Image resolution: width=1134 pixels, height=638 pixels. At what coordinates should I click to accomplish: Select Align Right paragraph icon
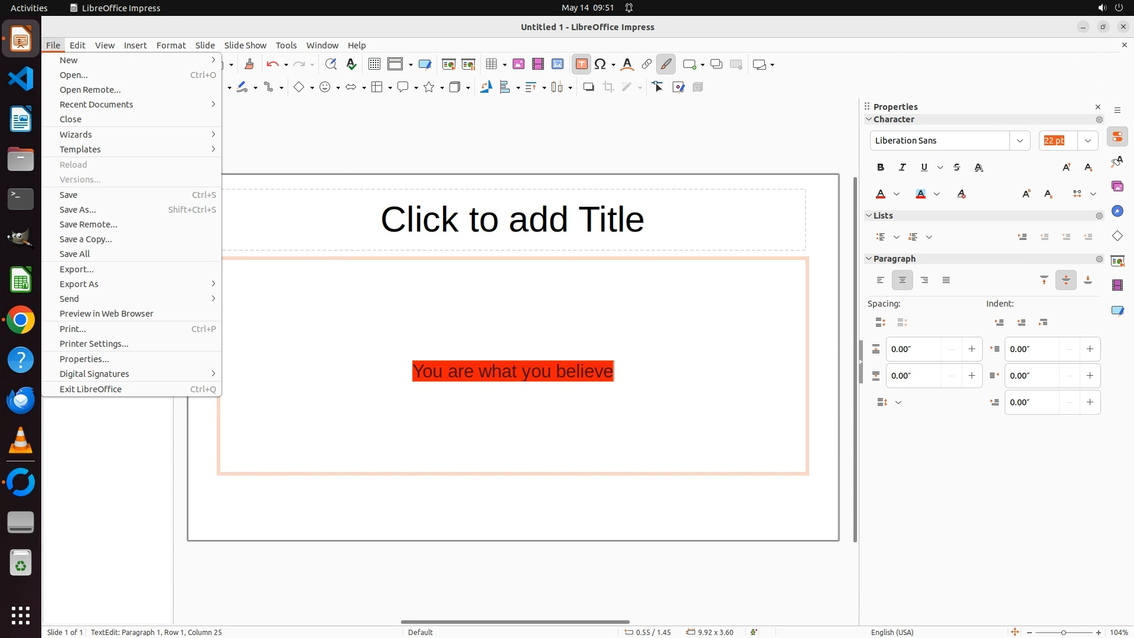924,281
